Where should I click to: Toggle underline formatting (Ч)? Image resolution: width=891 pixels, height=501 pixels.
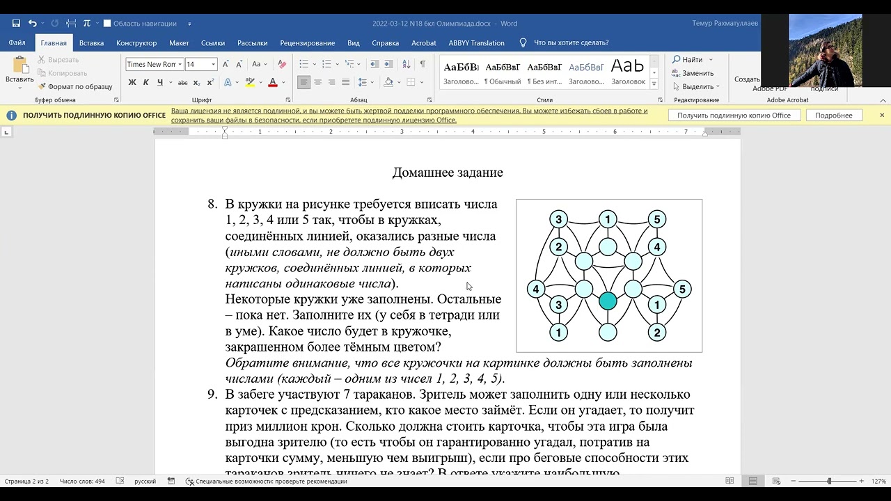point(160,82)
